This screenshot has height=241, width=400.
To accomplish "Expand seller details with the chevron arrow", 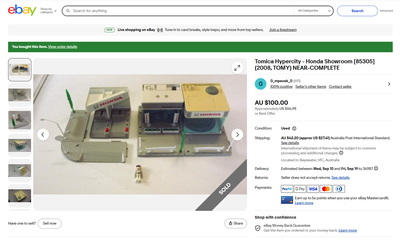I will click(389, 84).
